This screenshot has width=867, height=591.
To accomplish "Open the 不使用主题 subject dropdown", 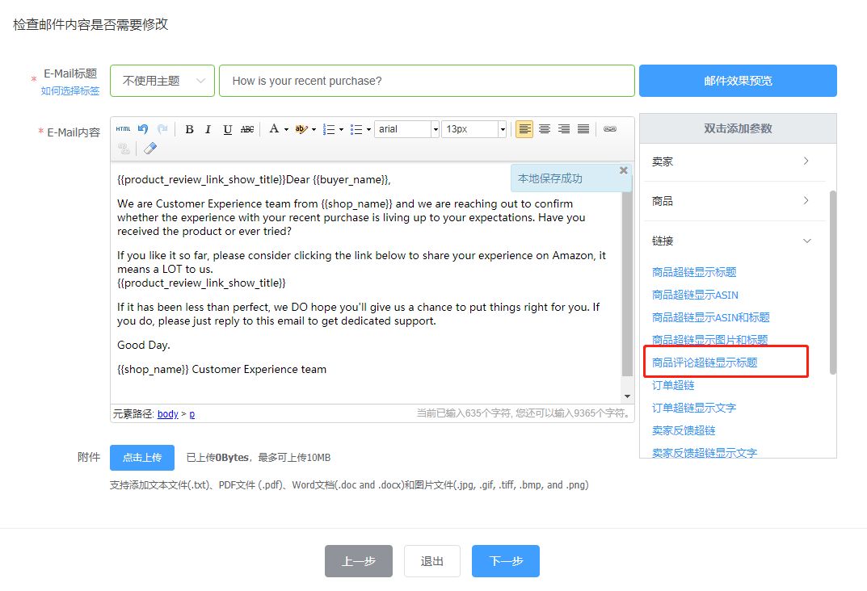I will [x=162, y=81].
